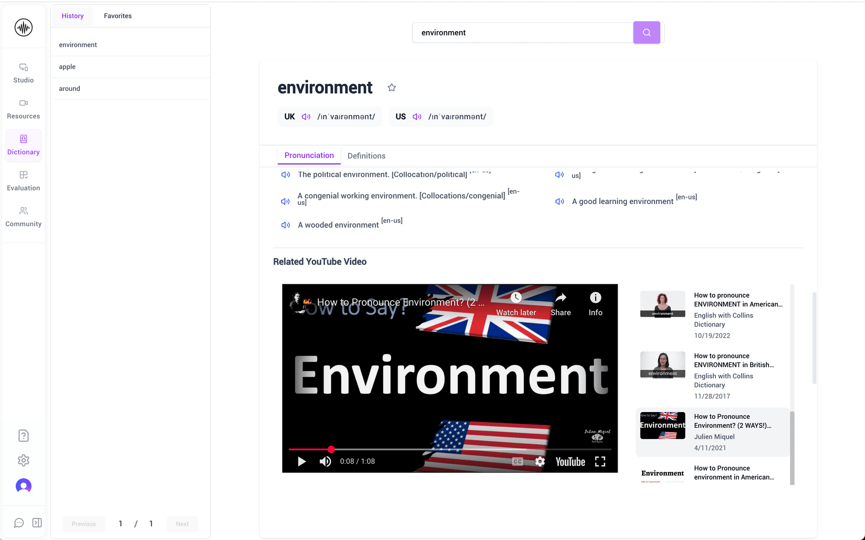Play US pronunciation audio
This screenshot has width=865, height=540.
(x=417, y=117)
